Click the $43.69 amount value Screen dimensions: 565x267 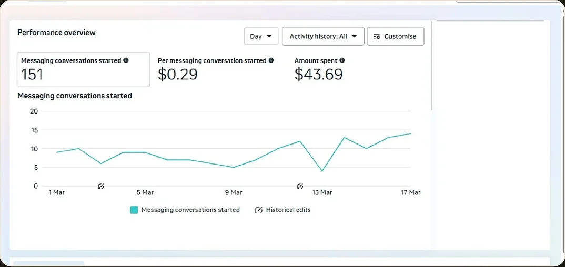pyautogui.click(x=318, y=75)
